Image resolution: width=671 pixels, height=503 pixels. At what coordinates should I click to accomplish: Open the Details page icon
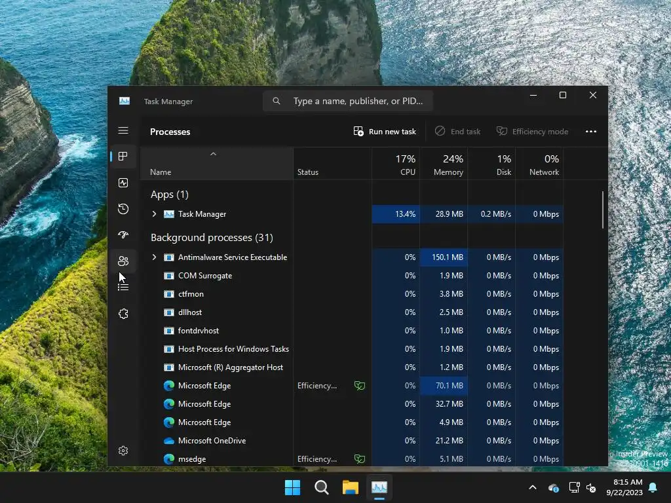[123, 287]
